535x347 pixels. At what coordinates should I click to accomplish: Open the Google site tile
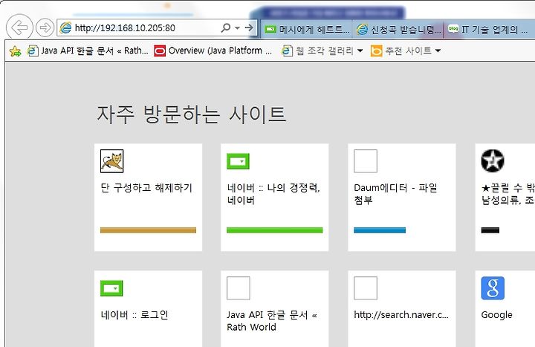[505, 309]
